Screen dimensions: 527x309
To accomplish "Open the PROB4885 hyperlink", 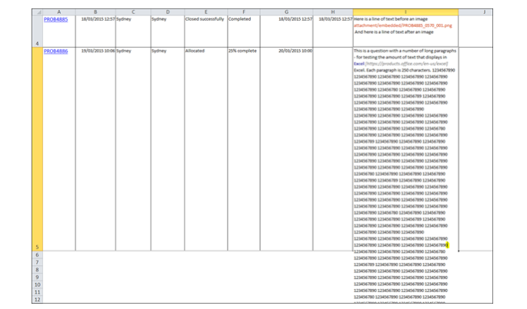I will point(56,19).
